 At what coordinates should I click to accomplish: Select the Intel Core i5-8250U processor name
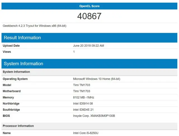[86, 133]
